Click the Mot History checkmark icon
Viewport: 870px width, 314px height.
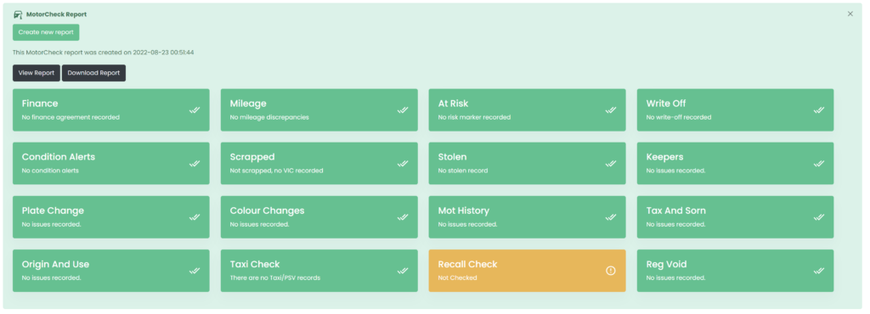point(610,217)
